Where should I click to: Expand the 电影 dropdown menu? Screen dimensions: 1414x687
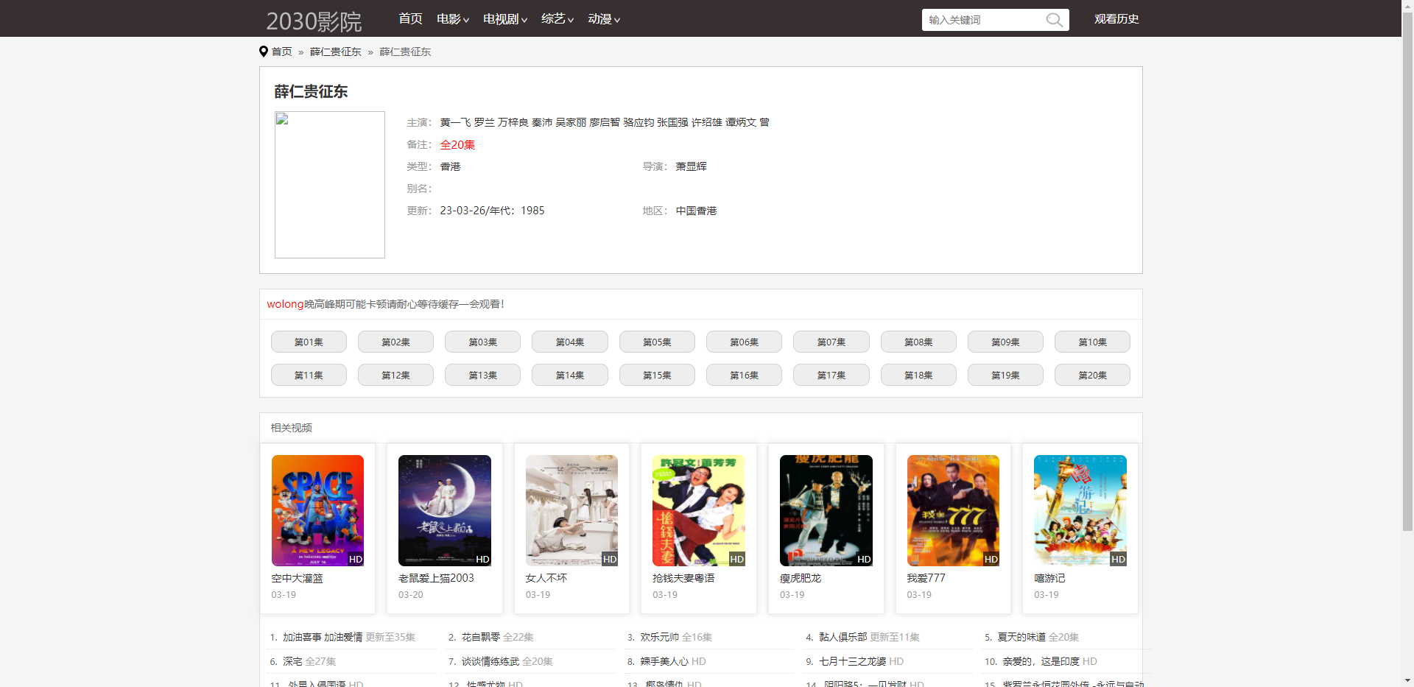pyautogui.click(x=452, y=19)
